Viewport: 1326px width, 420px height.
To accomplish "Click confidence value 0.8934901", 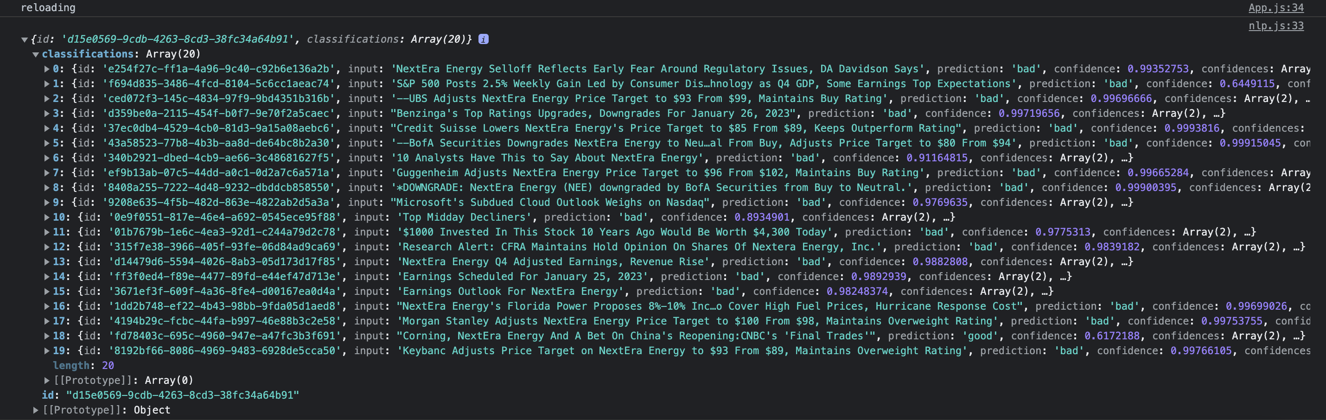I will click(x=762, y=217).
